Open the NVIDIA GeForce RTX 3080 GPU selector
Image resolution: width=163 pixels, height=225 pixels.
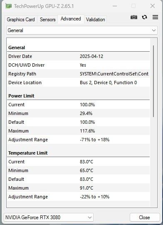(x=49, y=217)
